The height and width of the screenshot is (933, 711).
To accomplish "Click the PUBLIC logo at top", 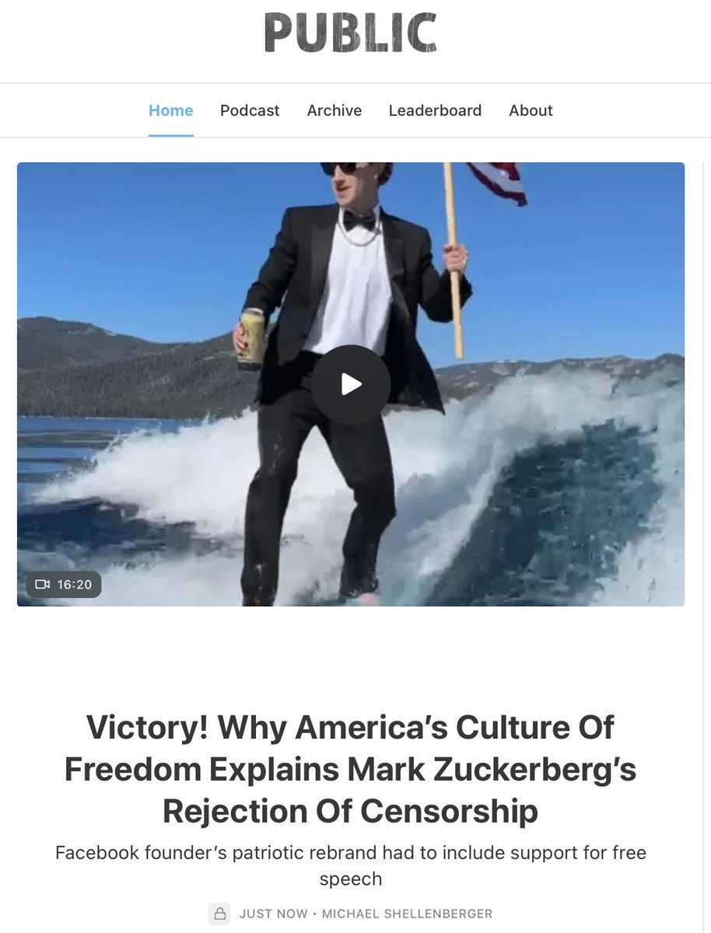I will pyautogui.click(x=350, y=33).
